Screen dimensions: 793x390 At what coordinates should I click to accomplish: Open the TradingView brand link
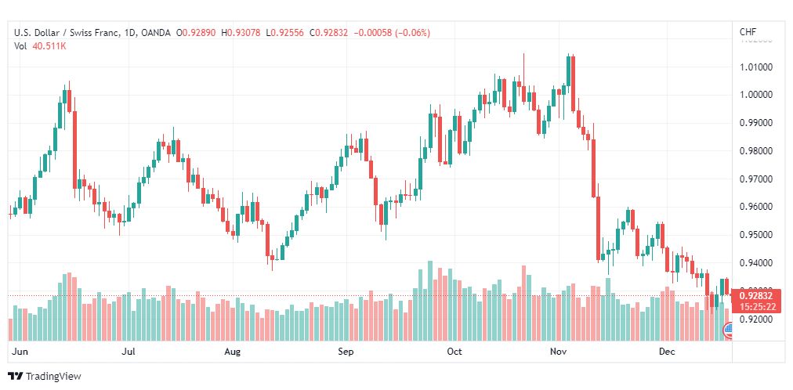[45, 377]
